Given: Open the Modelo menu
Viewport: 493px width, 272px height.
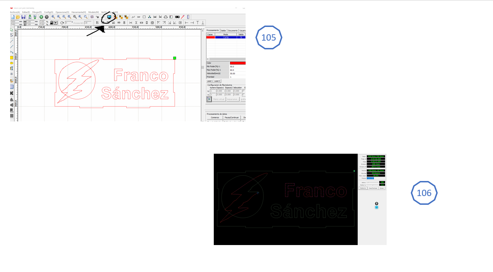Looking at the screenshot, I should click(94, 12).
